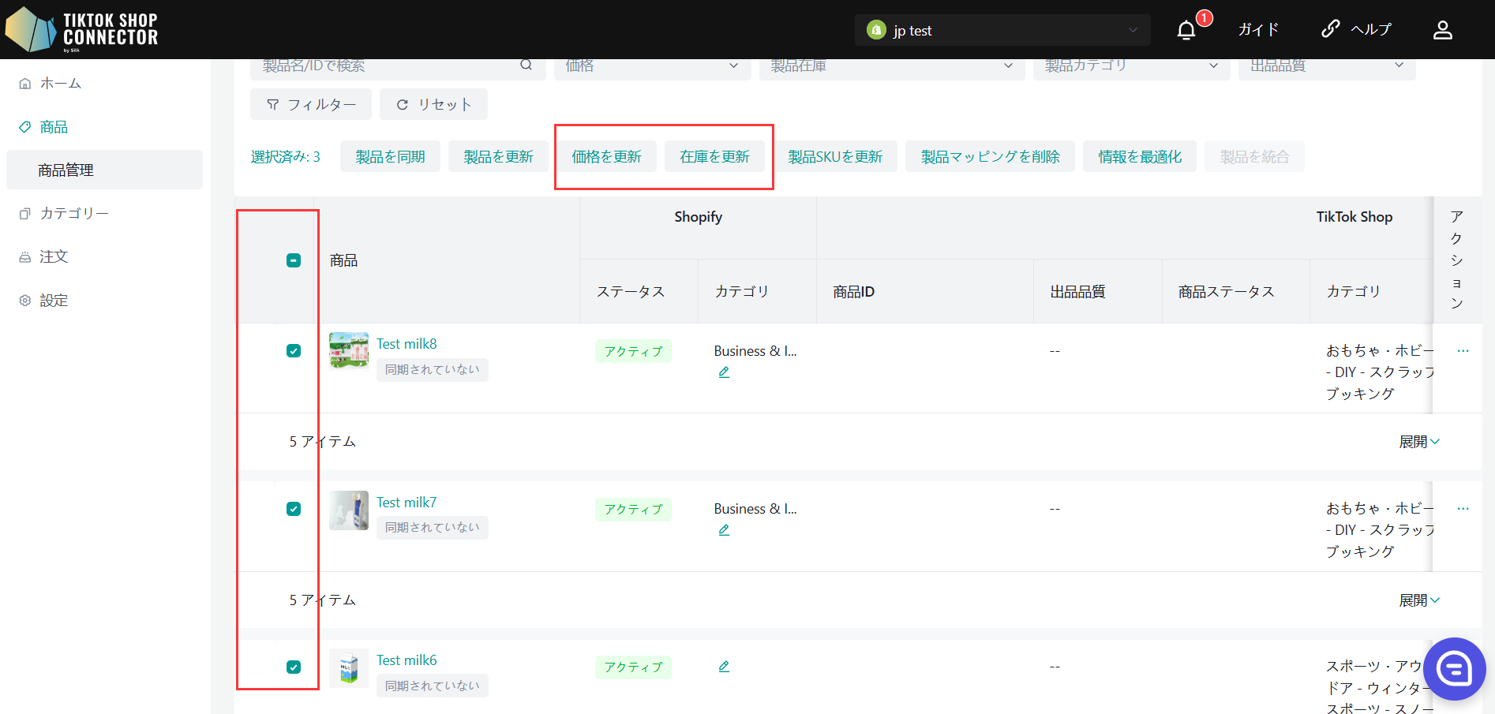
Task: Click the 在庫を更新 button
Action: pos(714,156)
